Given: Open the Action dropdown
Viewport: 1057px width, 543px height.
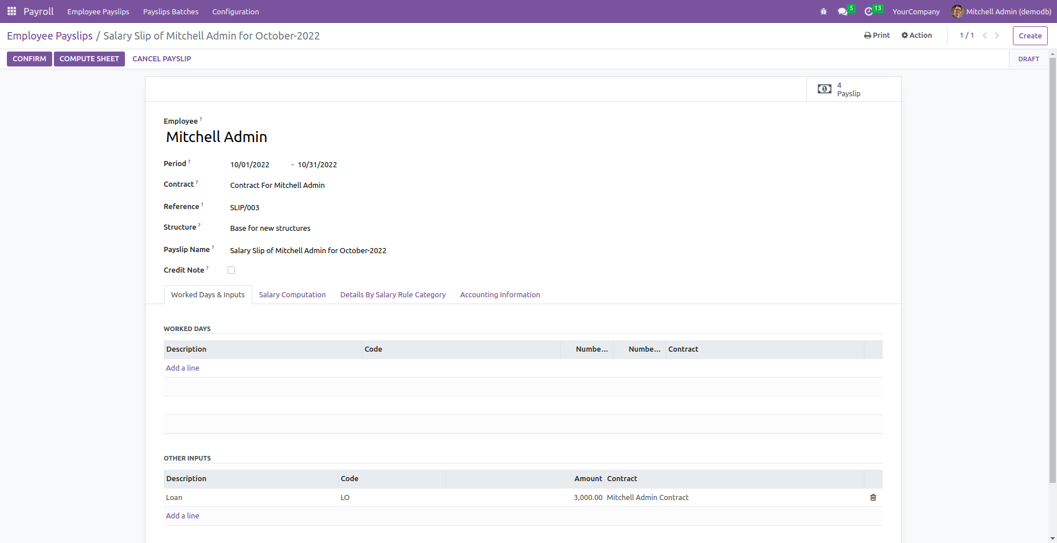Looking at the screenshot, I should 917,36.
